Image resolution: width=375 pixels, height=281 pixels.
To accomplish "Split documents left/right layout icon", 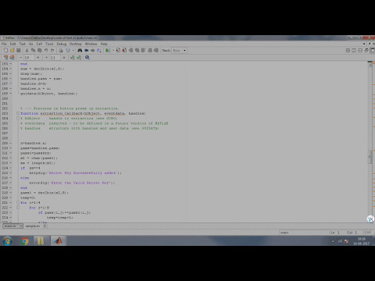I will [x=354, y=50].
